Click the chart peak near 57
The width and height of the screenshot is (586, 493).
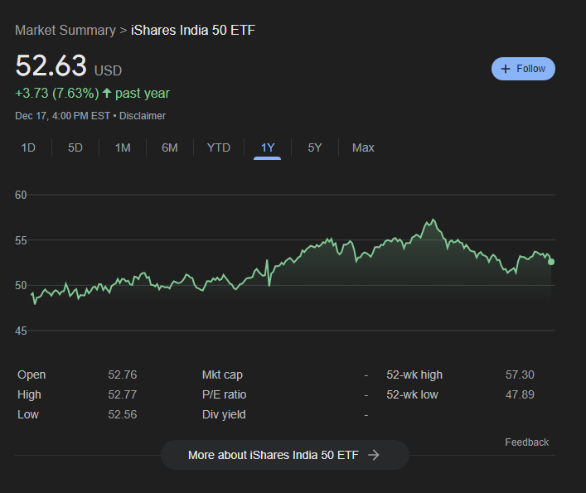tap(433, 220)
